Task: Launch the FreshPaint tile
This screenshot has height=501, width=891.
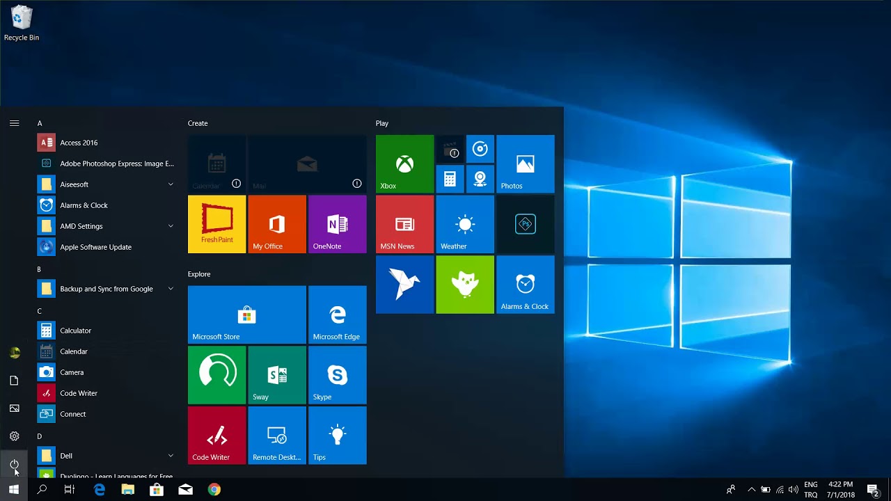Action: tap(216, 224)
